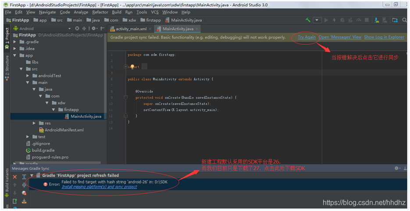The width and height of the screenshot is (410, 211).
Task: Collapse the src folder
Action: [21, 69]
